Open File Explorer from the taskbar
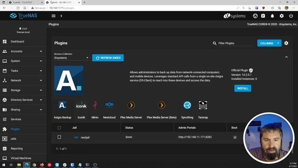The image size is (298, 168). [x=19, y=165]
